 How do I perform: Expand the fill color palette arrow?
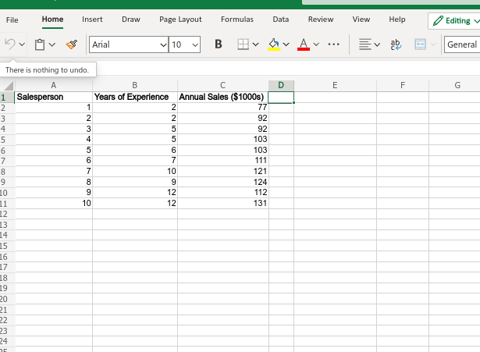[286, 44]
